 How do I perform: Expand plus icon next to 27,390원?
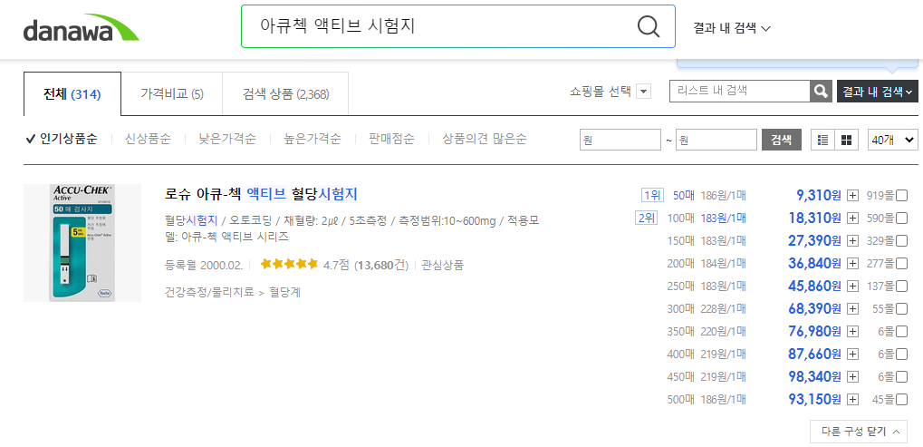[x=851, y=241]
